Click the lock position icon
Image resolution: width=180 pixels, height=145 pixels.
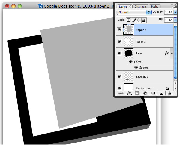[x=139, y=20]
